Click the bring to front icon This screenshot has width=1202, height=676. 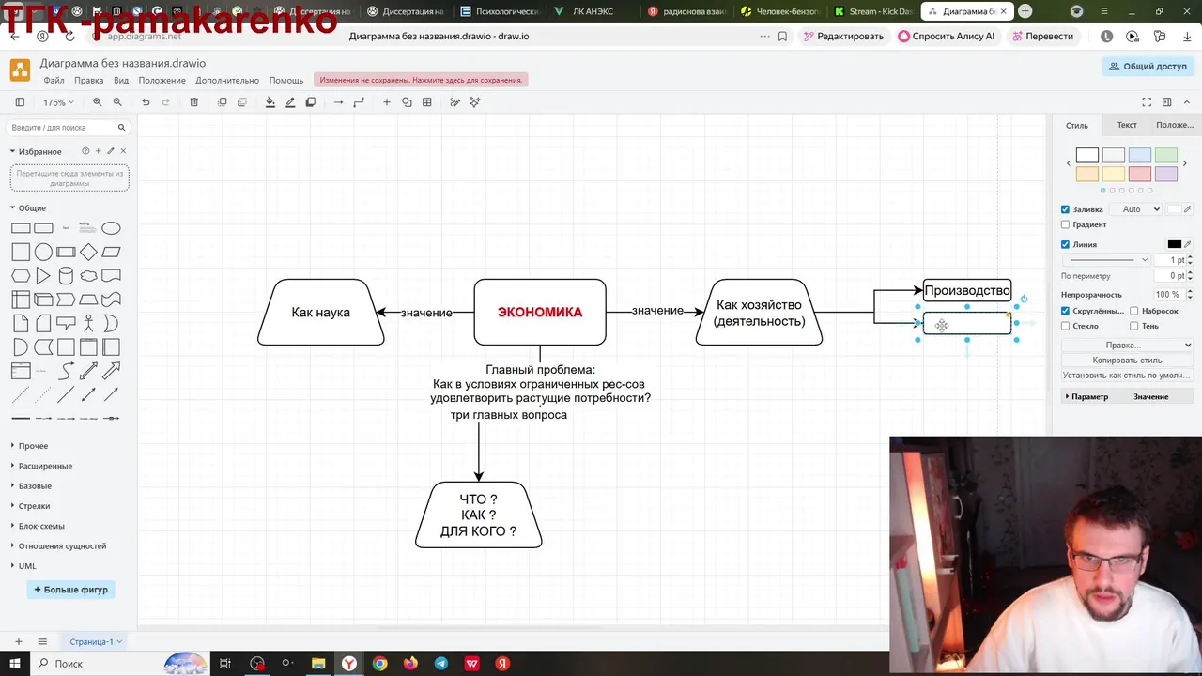click(223, 102)
